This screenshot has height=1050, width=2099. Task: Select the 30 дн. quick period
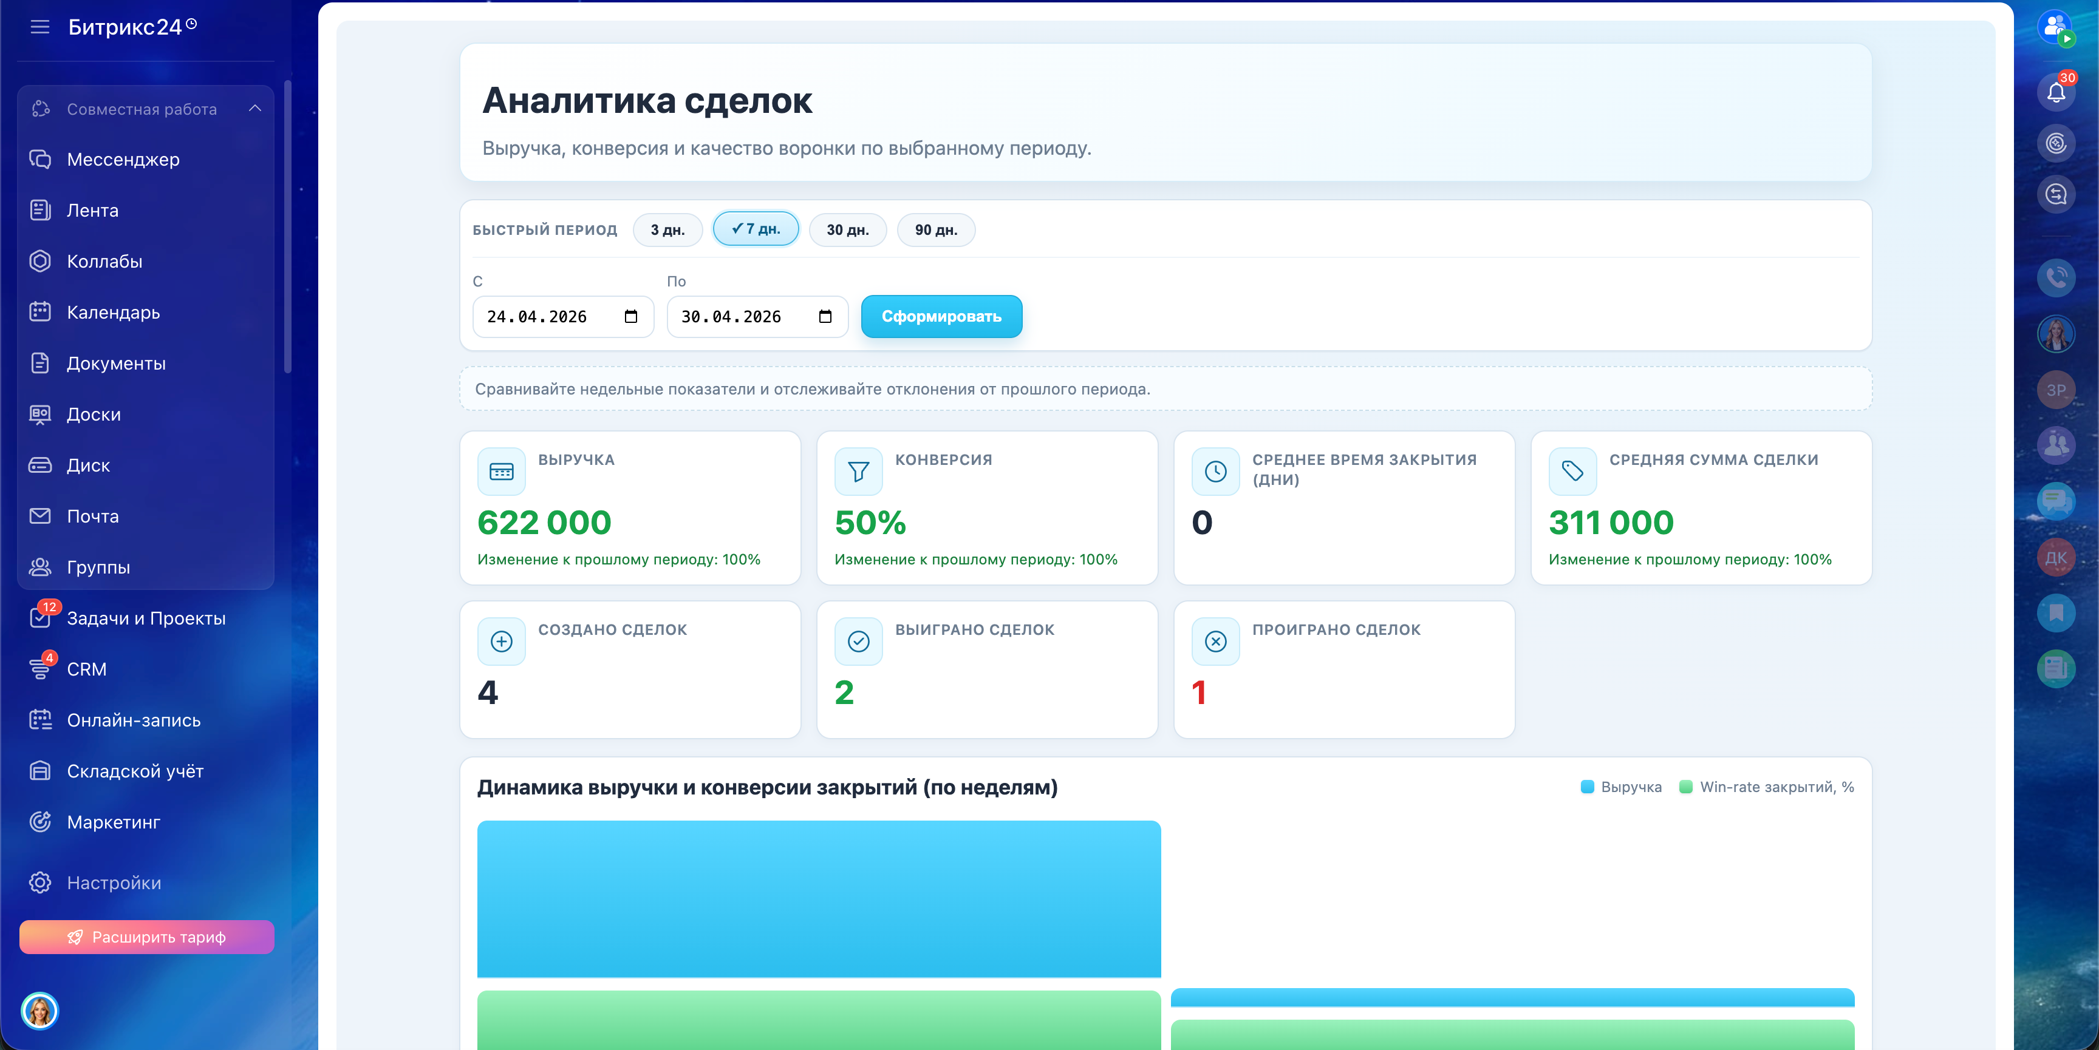847,229
